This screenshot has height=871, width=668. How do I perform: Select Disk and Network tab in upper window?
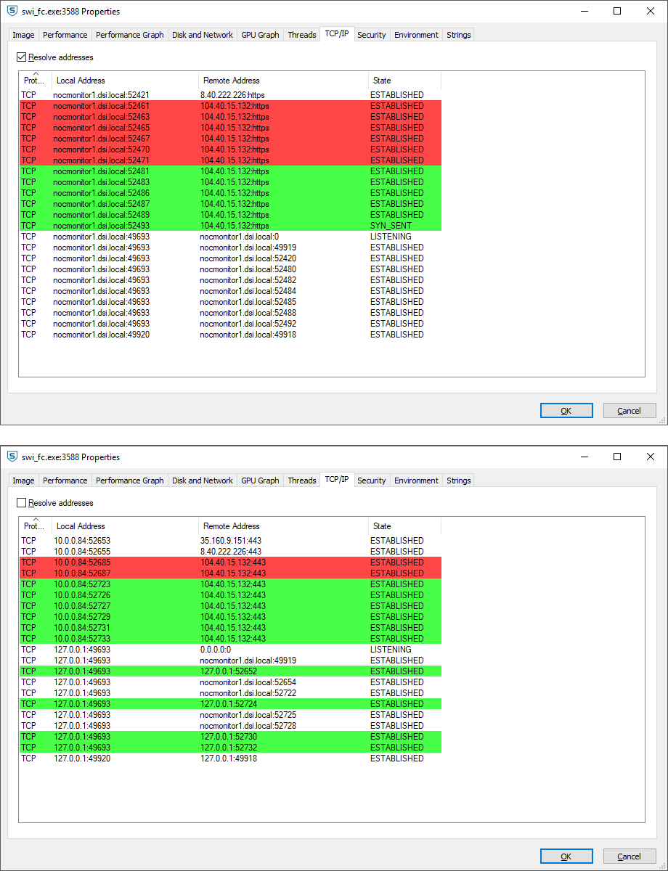pyautogui.click(x=203, y=35)
